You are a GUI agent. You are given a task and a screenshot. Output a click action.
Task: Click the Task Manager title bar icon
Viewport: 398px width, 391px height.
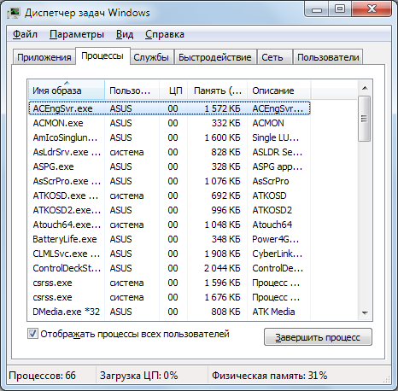tap(14, 13)
